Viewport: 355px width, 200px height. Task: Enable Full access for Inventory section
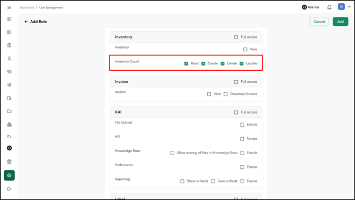[x=236, y=37]
